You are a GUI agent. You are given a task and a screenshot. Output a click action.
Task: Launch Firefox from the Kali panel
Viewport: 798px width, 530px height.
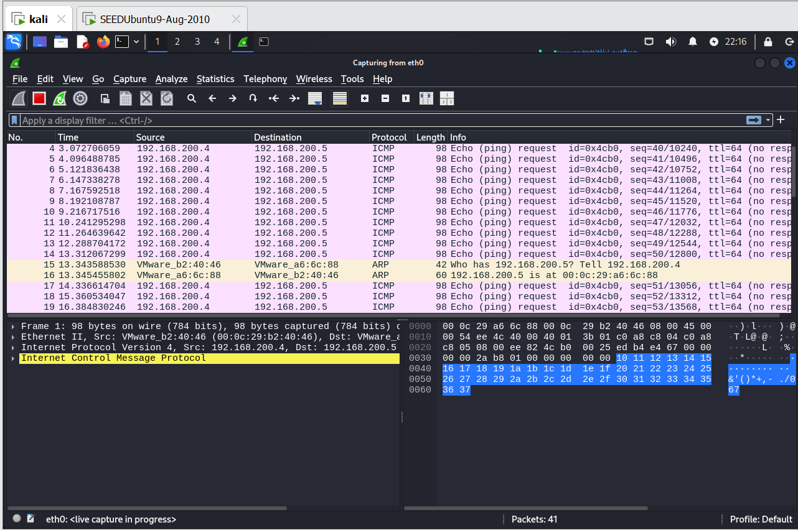point(103,42)
